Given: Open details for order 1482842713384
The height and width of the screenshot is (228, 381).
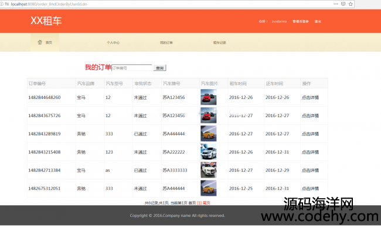Looking at the screenshot, I should [x=310, y=171].
